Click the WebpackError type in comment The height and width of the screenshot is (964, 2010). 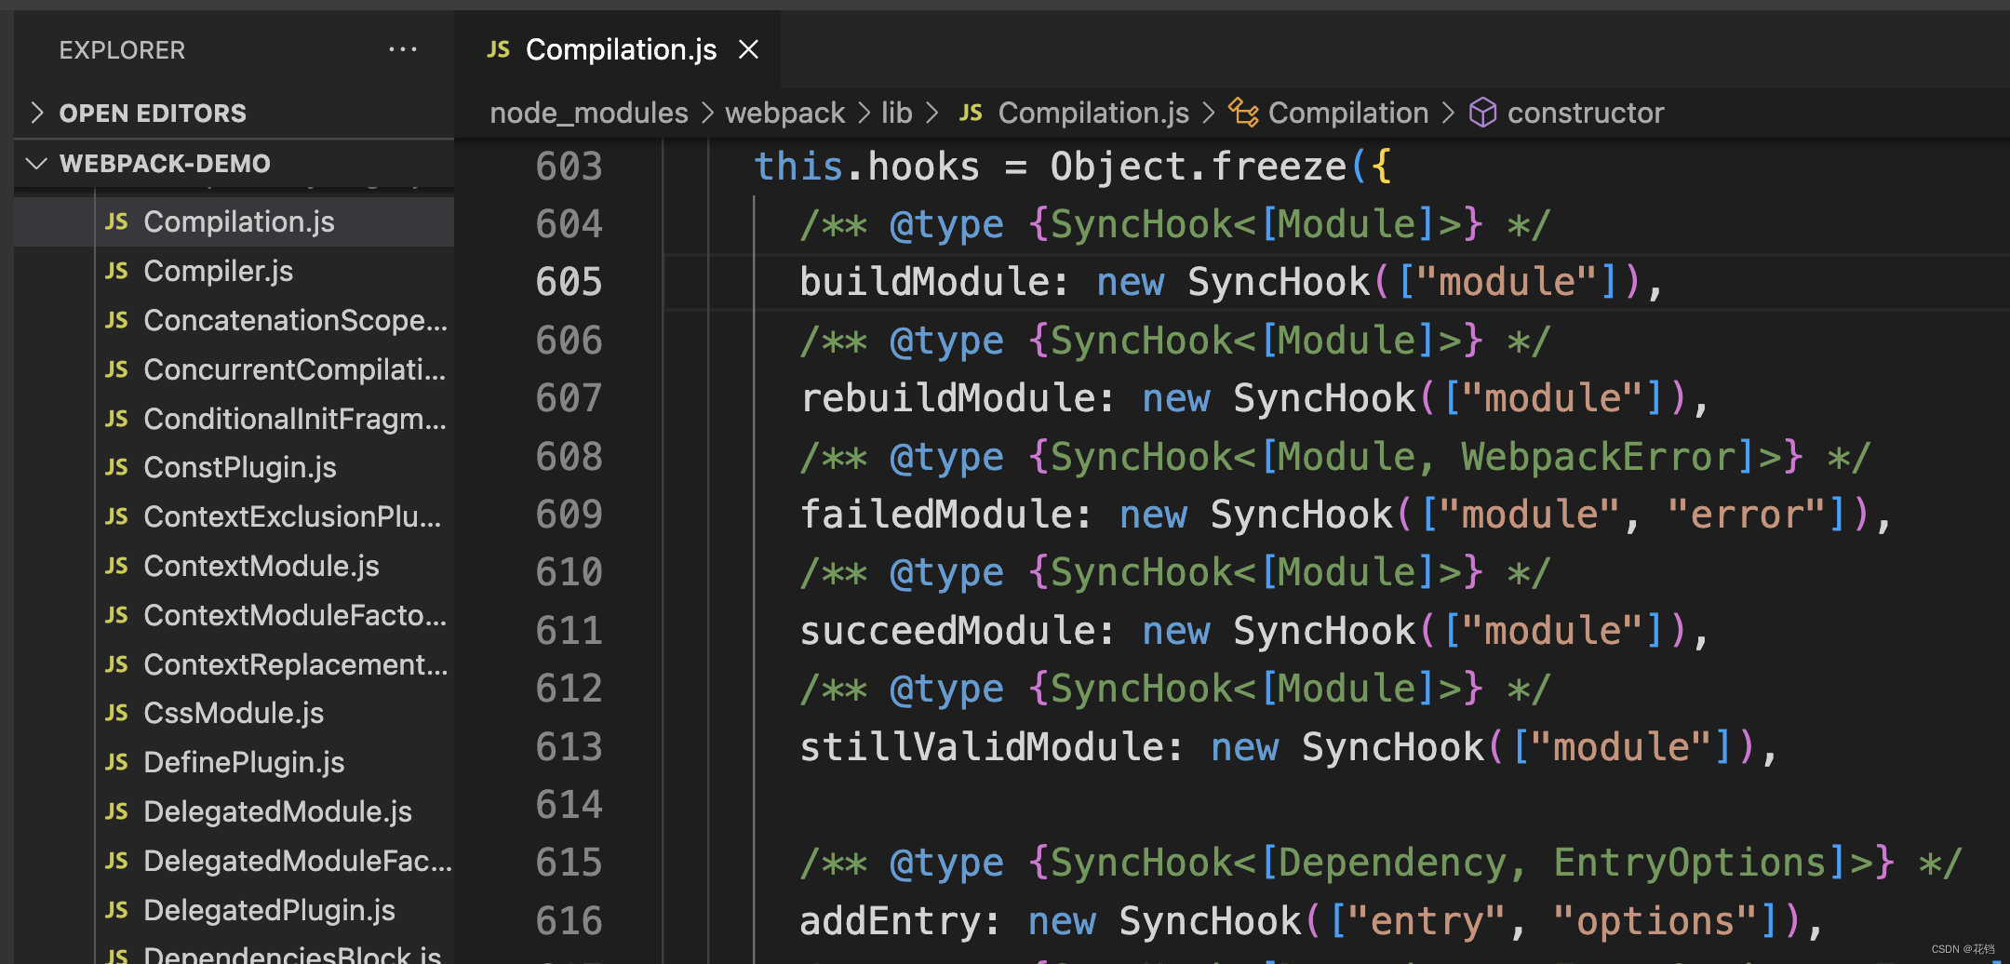pyautogui.click(x=1598, y=457)
